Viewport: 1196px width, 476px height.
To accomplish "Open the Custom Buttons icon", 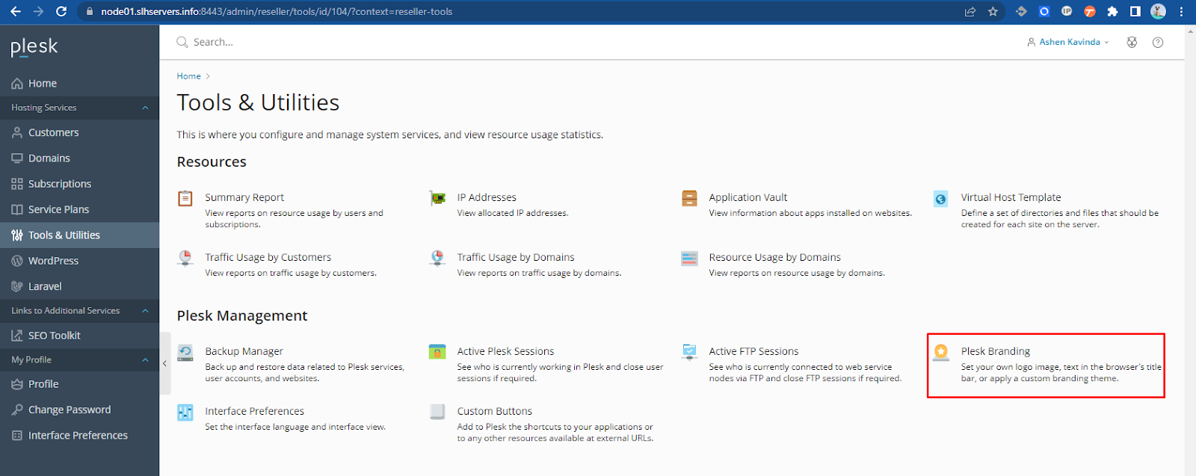I will [437, 412].
